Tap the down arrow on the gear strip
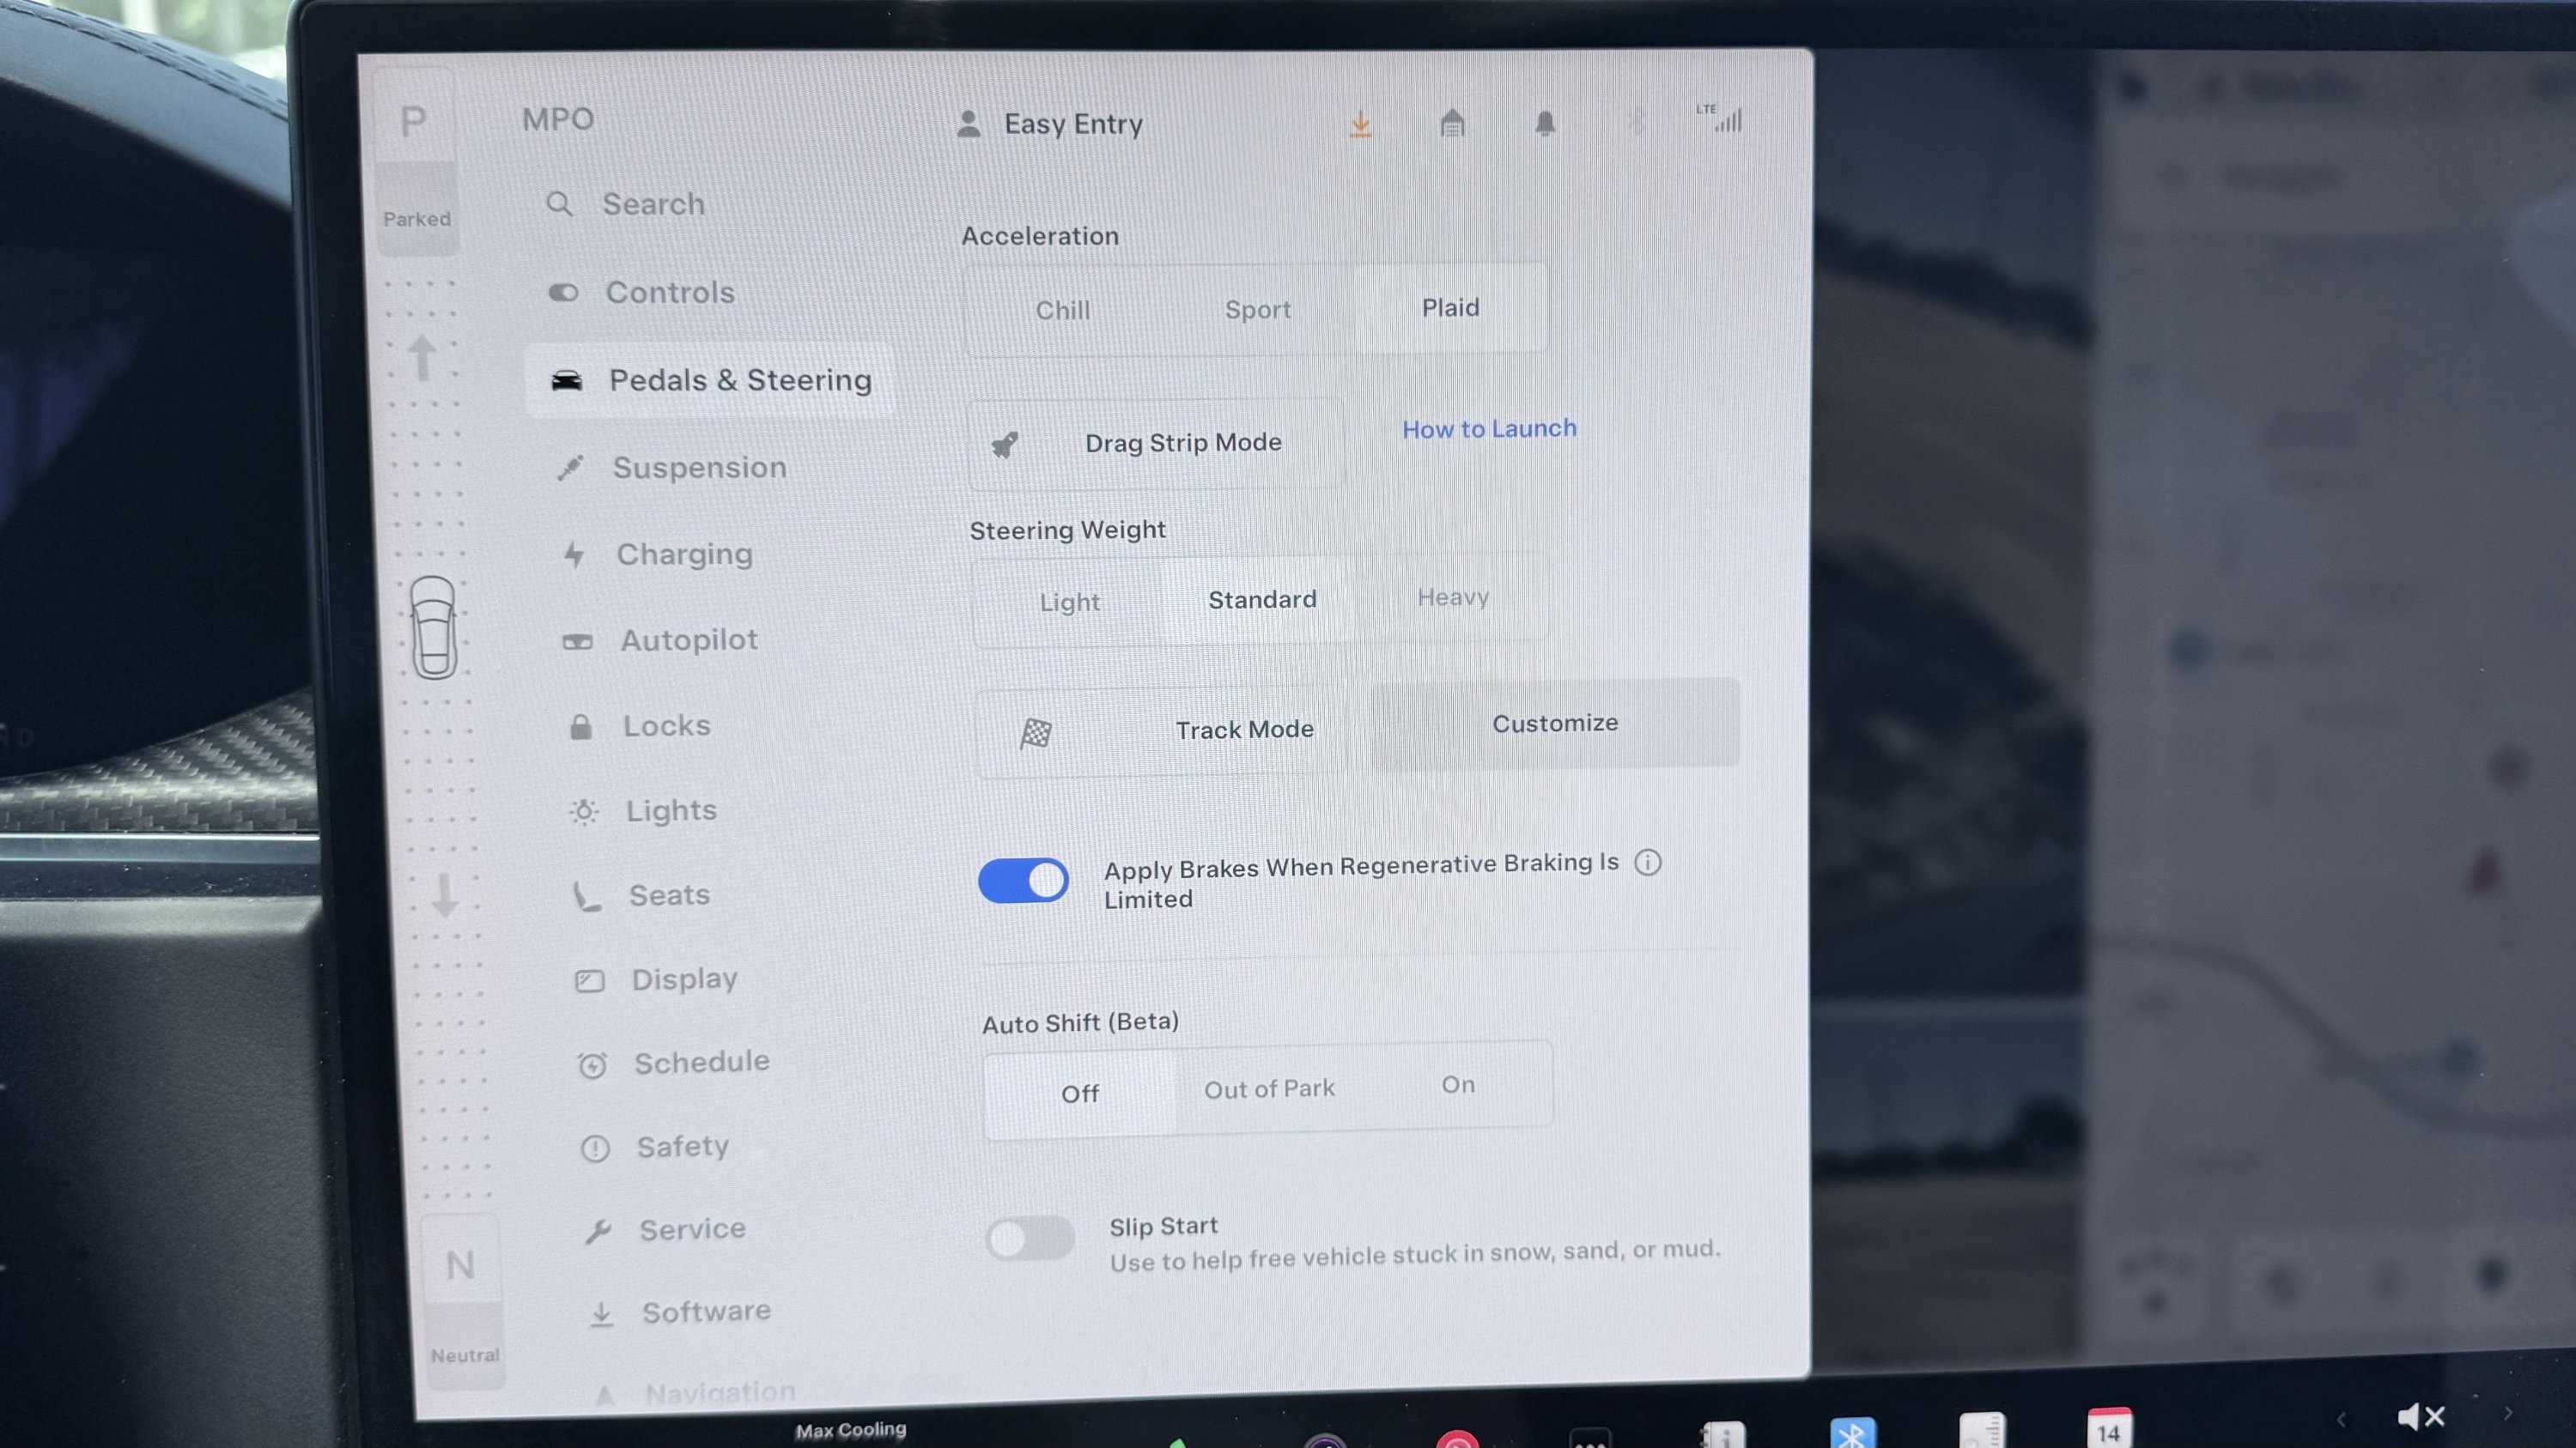The width and height of the screenshot is (2576, 1448). tap(445, 894)
